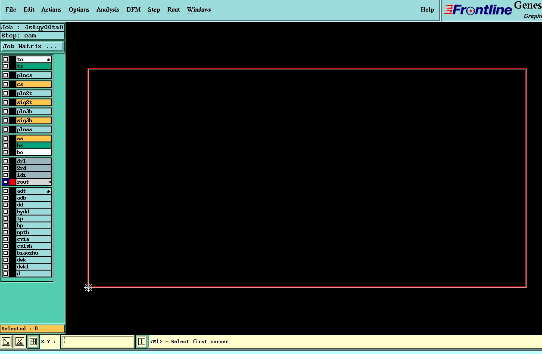This screenshot has width=542, height=354.
Task: Click the red color swatch beside rout
Action: pos(12,182)
